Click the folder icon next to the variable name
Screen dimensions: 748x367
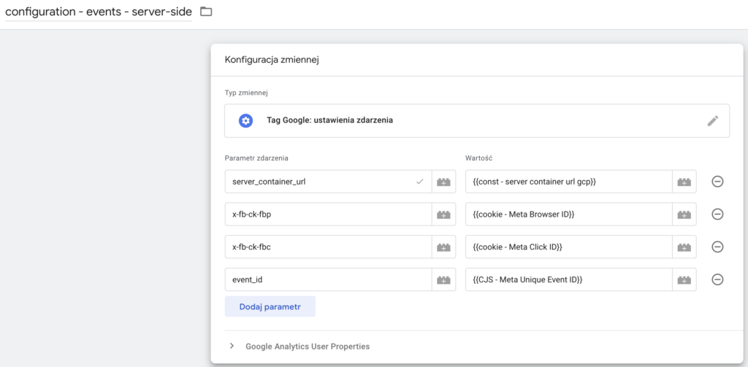pyautogui.click(x=206, y=12)
